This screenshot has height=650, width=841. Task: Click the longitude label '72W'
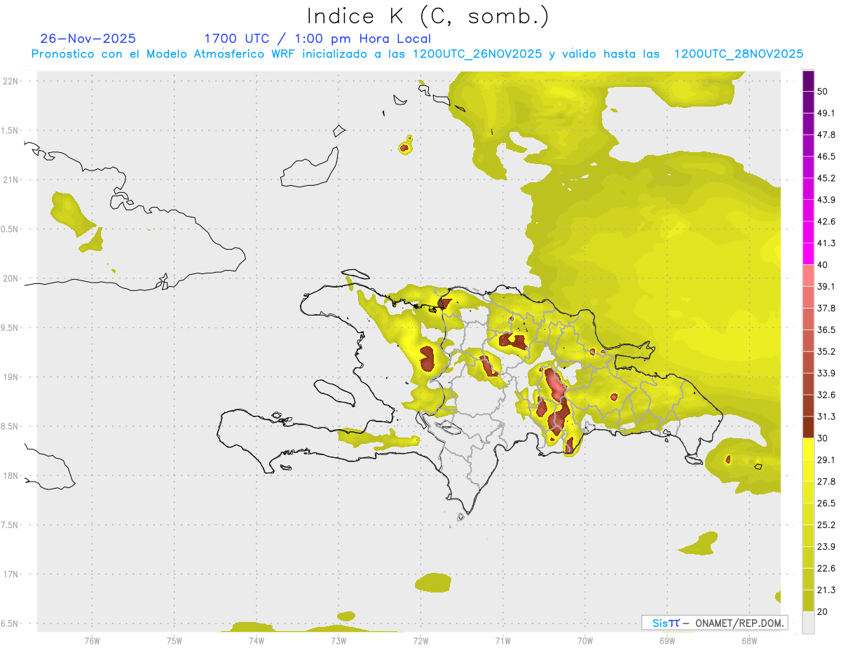point(420,640)
